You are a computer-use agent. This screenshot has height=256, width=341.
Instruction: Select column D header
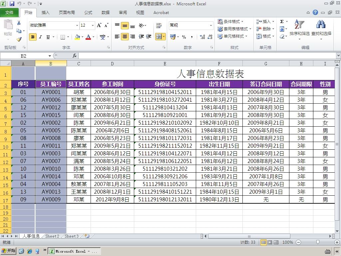click(x=112, y=63)
